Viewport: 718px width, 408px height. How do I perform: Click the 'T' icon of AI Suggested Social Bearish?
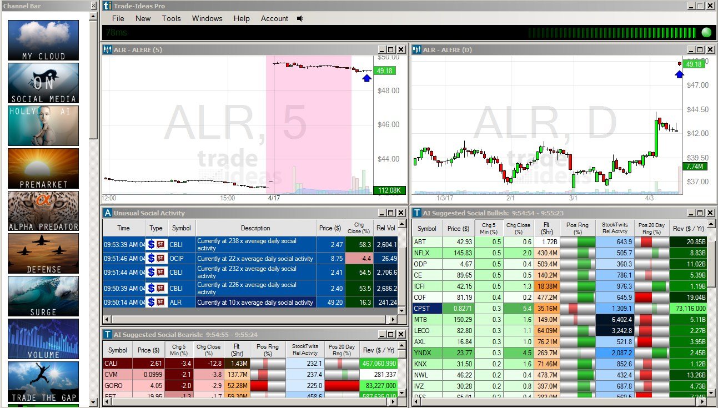coord(108,334)
